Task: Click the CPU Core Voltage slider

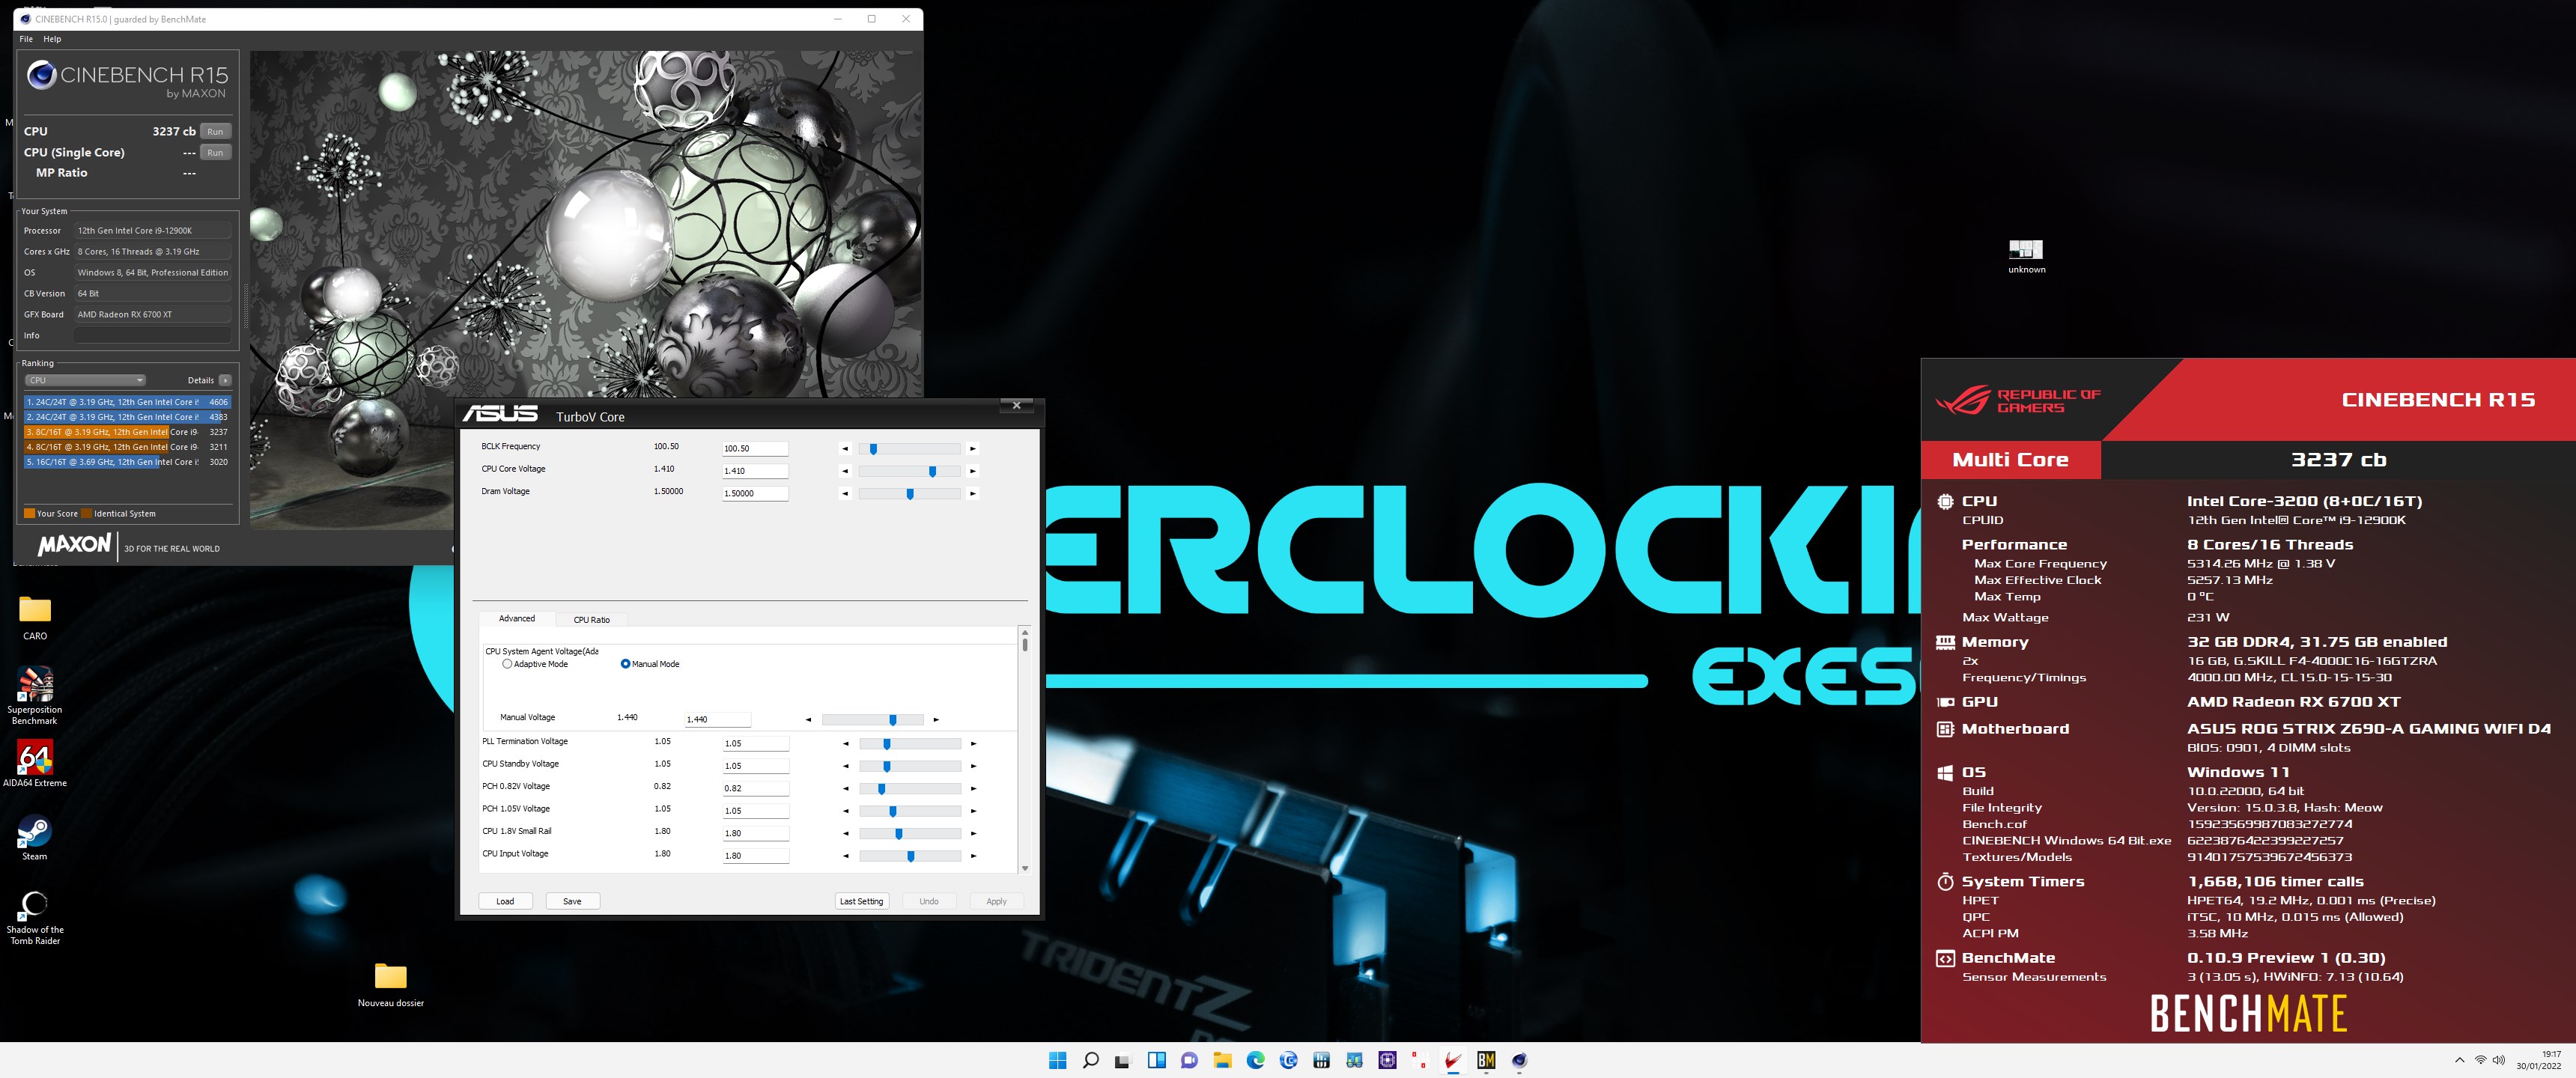Action: pos(909,471)
